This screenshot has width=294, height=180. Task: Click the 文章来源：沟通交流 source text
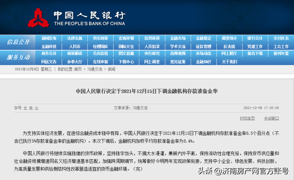130,108
